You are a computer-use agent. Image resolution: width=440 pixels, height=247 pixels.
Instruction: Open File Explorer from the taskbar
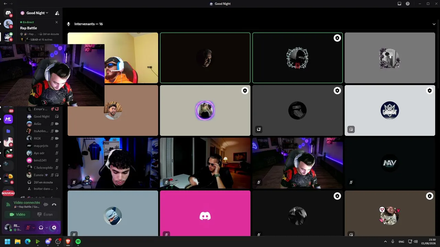pos(18,242)
